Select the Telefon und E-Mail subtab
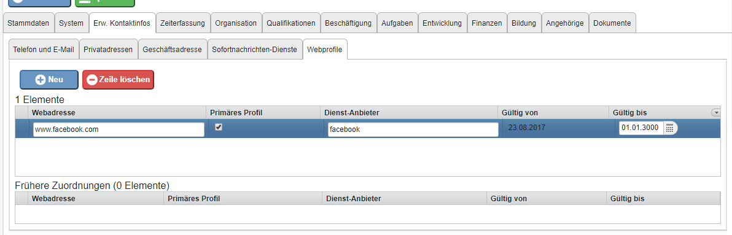Image resolution: width=732 pixels, height=235 pixels. (x=44, y=50)
